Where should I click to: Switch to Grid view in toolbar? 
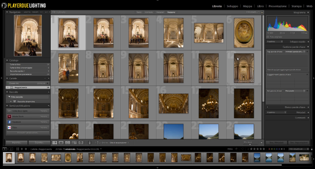tap(55, 143)
